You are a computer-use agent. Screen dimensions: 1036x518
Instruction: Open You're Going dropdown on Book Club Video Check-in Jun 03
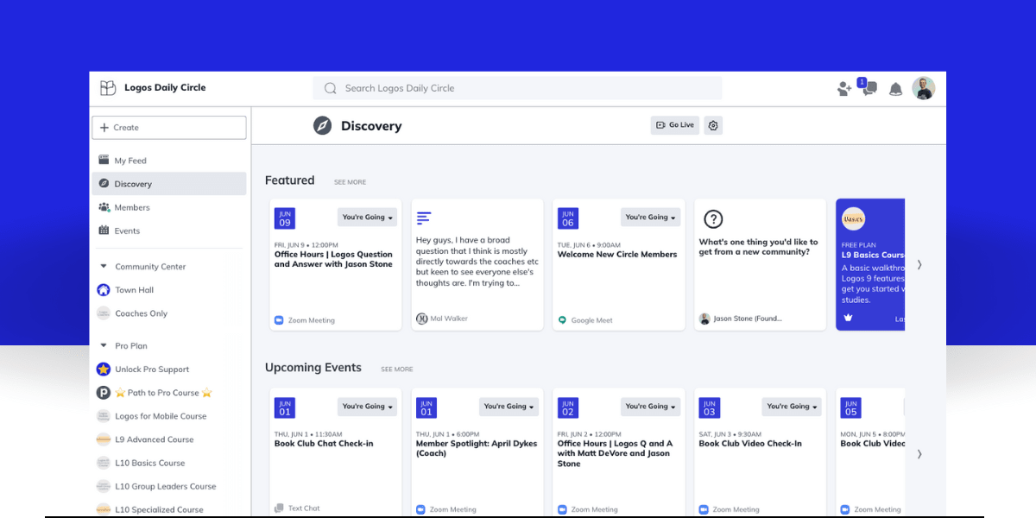pyautogui.click(x=792, y=407)
